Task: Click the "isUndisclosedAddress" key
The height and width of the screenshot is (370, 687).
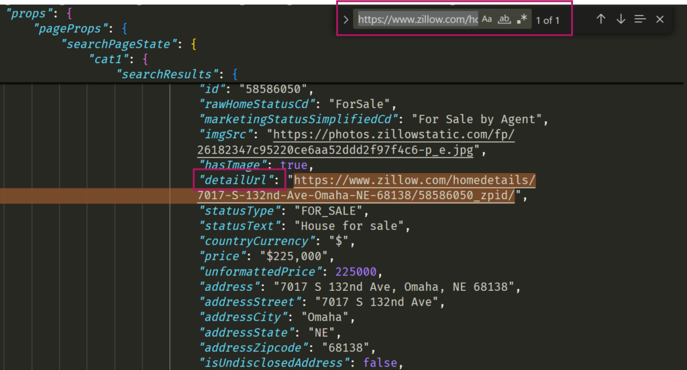Action: click(x=274, y=363)
